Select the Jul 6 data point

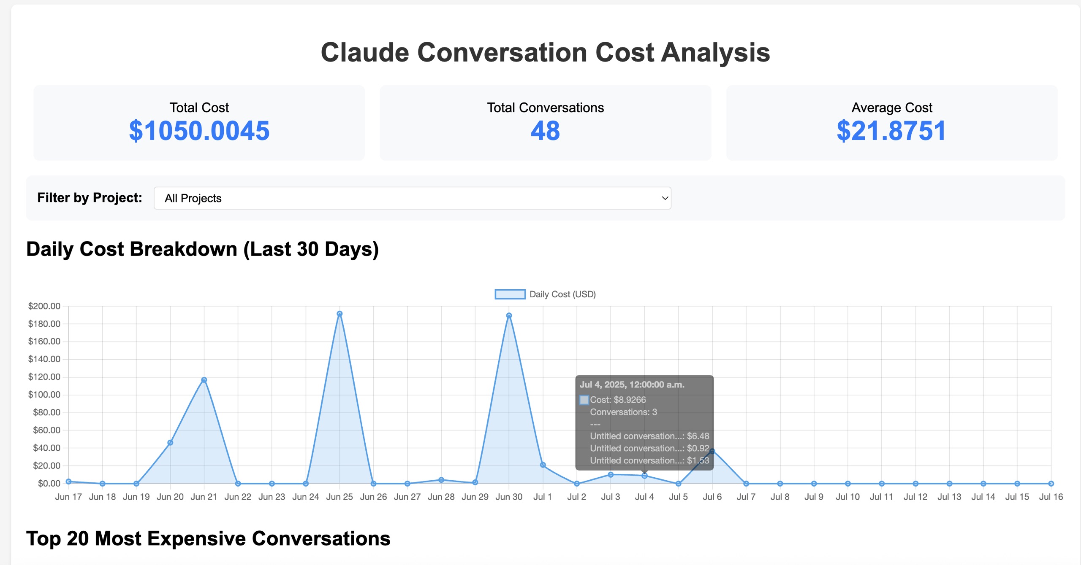pos(712,451)
